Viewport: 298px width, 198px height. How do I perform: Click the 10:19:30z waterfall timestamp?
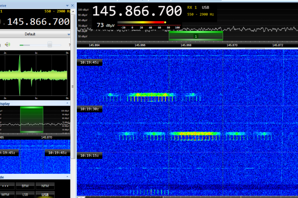89,109
